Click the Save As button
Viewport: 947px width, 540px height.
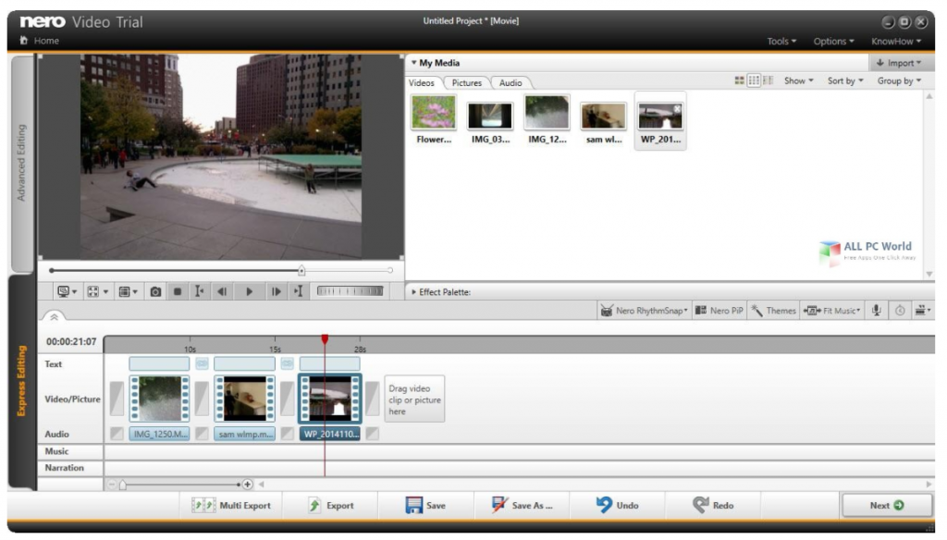tap(522, 506)
